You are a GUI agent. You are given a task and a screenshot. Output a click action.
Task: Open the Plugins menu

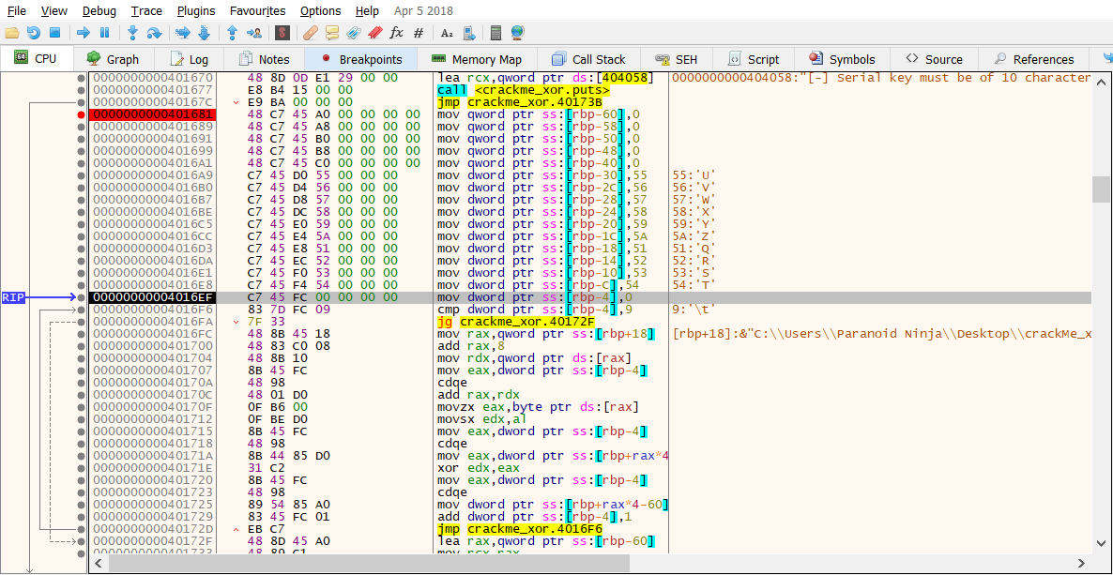pos(196,10)
